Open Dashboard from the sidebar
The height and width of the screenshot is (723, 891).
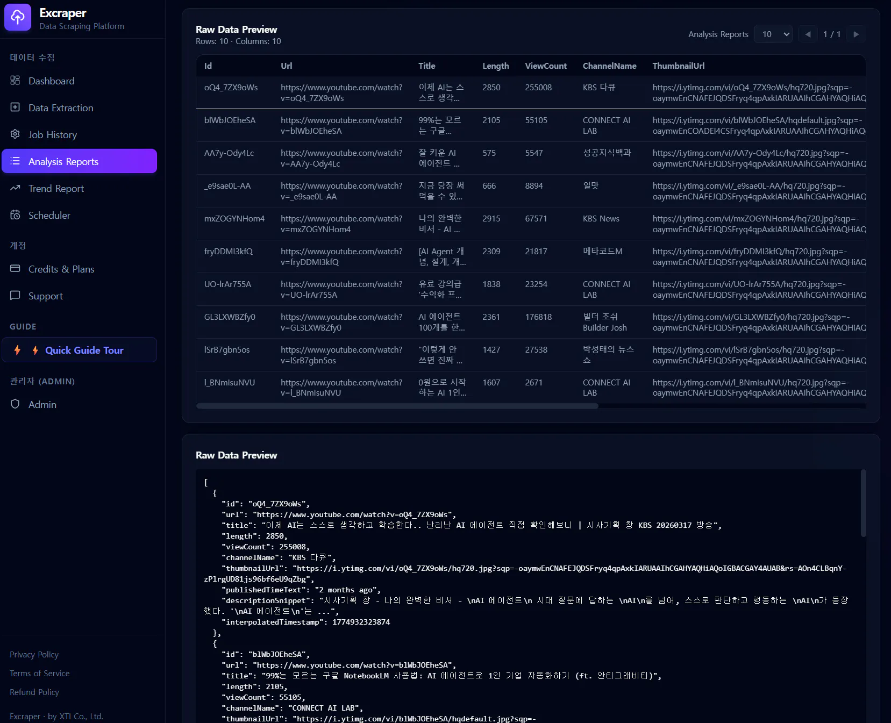[80, 81]
